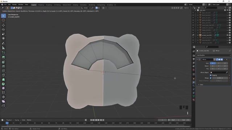
Task: Enable Flip X option
Action: 213,69
